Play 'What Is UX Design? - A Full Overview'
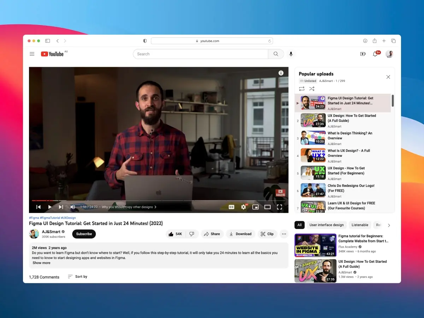 tap(343, 156)
